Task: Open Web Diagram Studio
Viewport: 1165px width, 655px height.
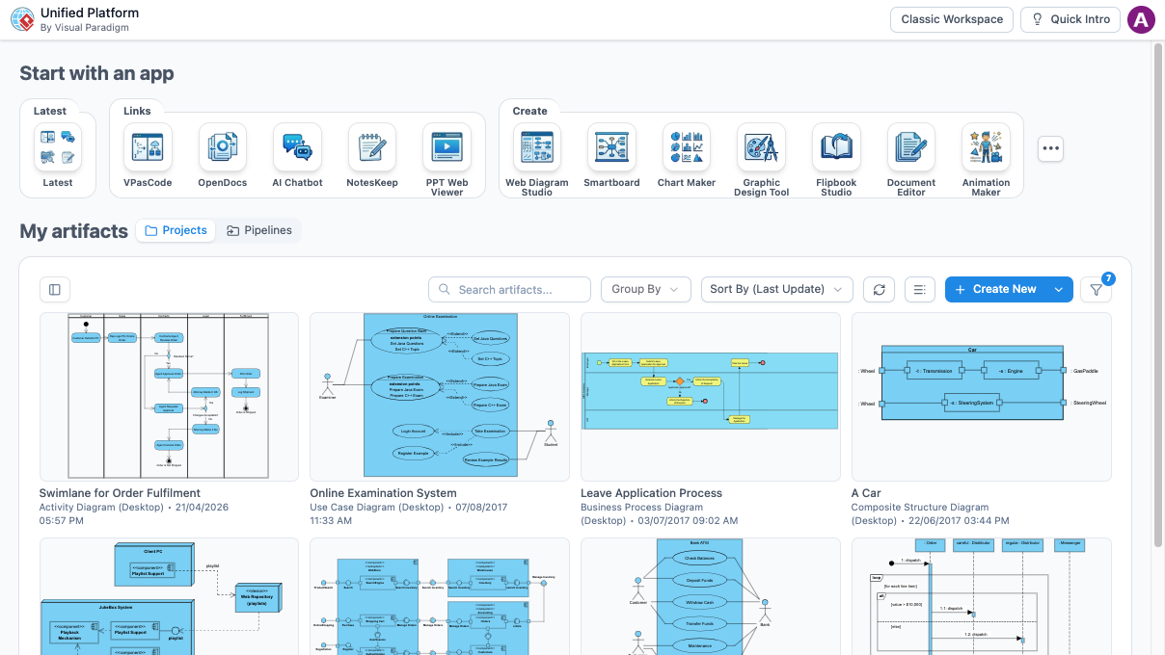Action: click(x=537, y=147)
